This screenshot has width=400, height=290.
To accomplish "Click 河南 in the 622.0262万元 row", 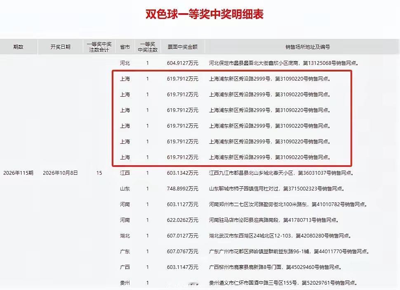I will [125, 220].
